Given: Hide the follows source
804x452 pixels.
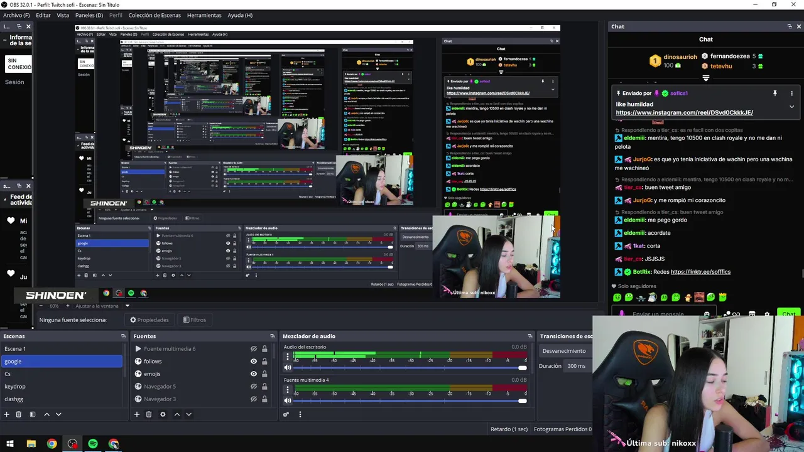Looking at the screenshot, I should (x=254, y=362).
